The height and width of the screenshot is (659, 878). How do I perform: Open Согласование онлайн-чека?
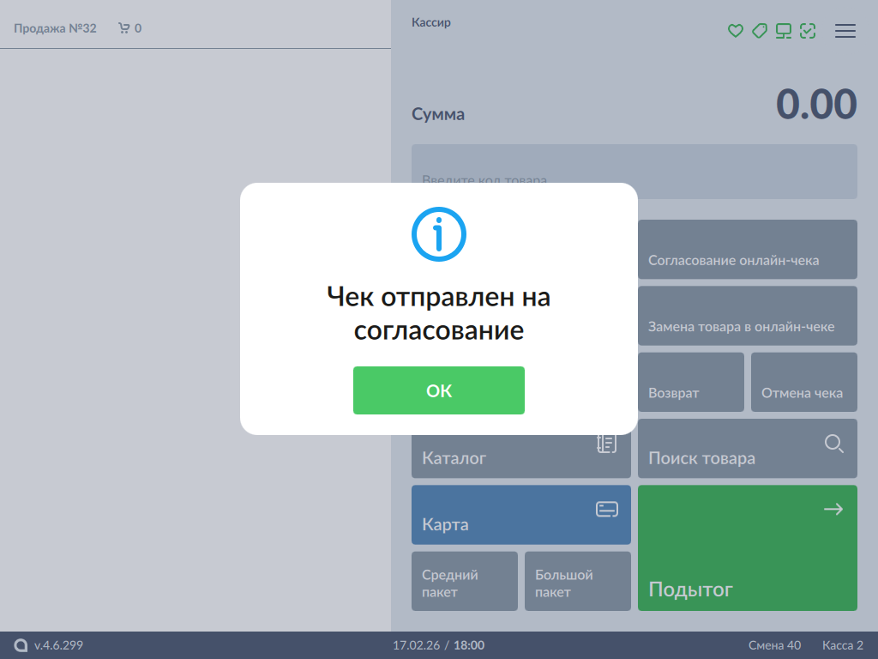(747, 250)
